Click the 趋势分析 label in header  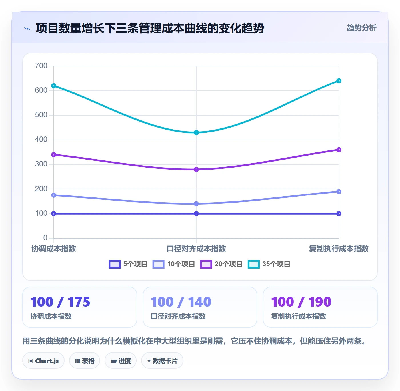click(x=361, y=28)
